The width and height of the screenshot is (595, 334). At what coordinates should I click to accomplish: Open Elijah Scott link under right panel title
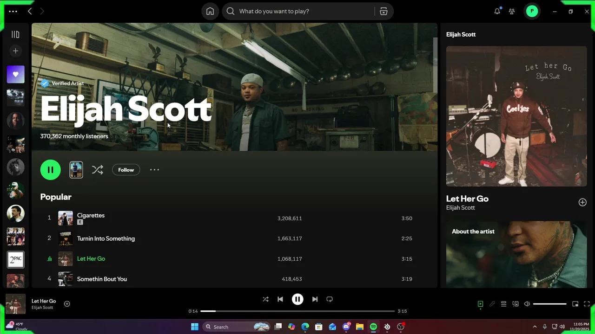(460, 207)
